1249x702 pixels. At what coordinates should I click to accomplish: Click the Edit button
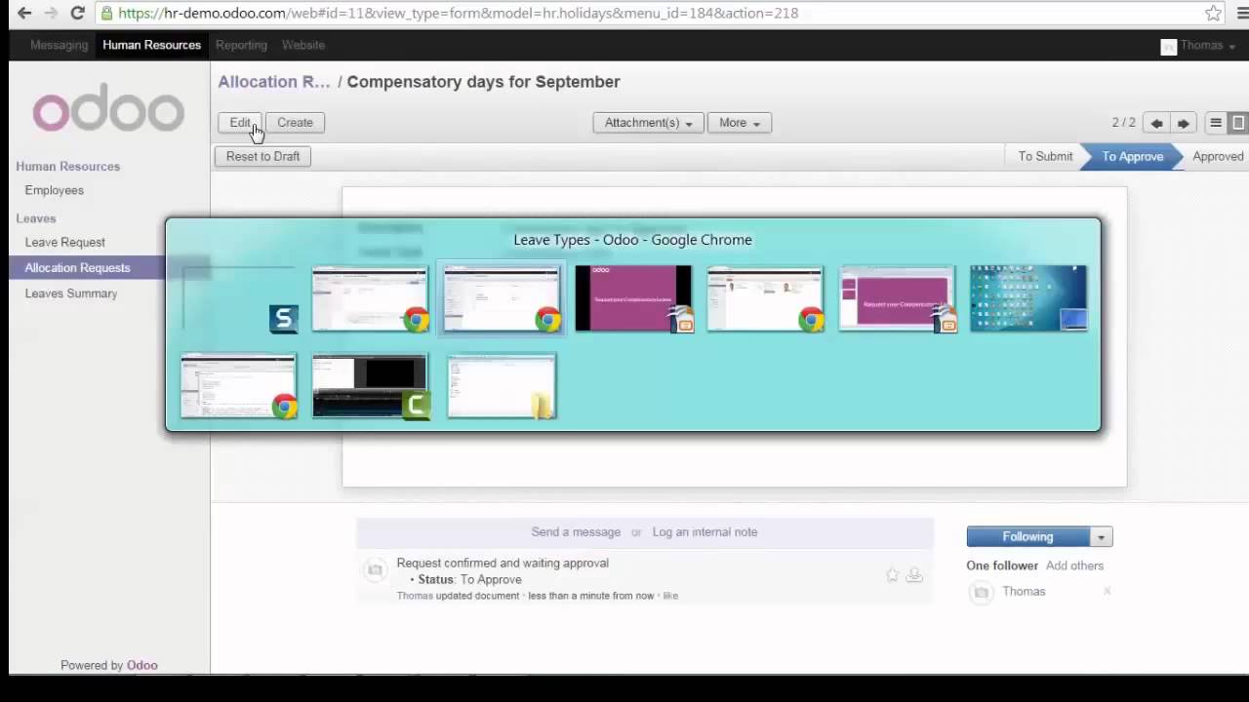240,123
